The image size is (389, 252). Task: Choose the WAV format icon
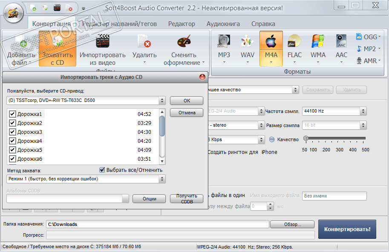248,41
